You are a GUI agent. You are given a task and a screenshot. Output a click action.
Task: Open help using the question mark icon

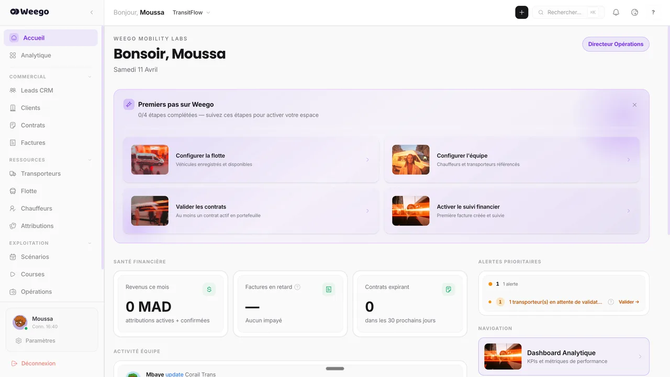coord(653,12)
